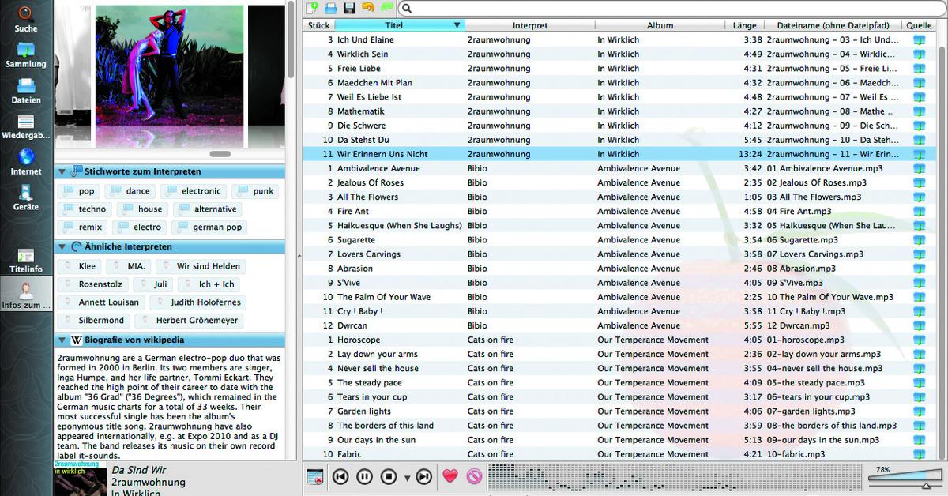Click the pink ban track icon
The width and height of the screenshot is (948, 496).
pyautogui.click(x=473, y=476)
